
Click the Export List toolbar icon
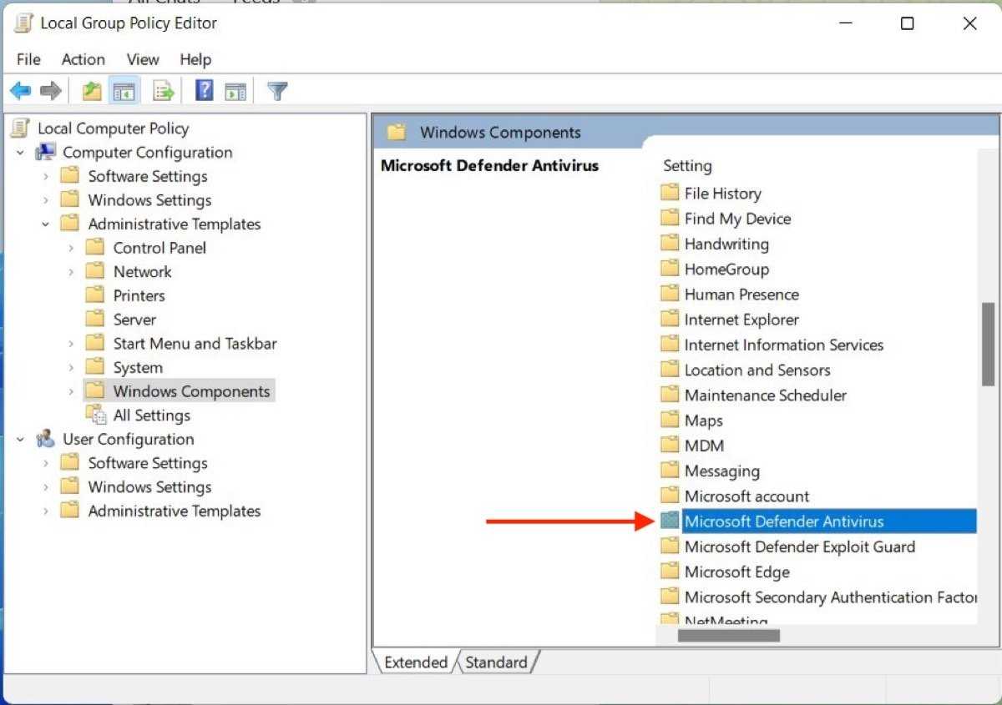[x=164, y=91]
